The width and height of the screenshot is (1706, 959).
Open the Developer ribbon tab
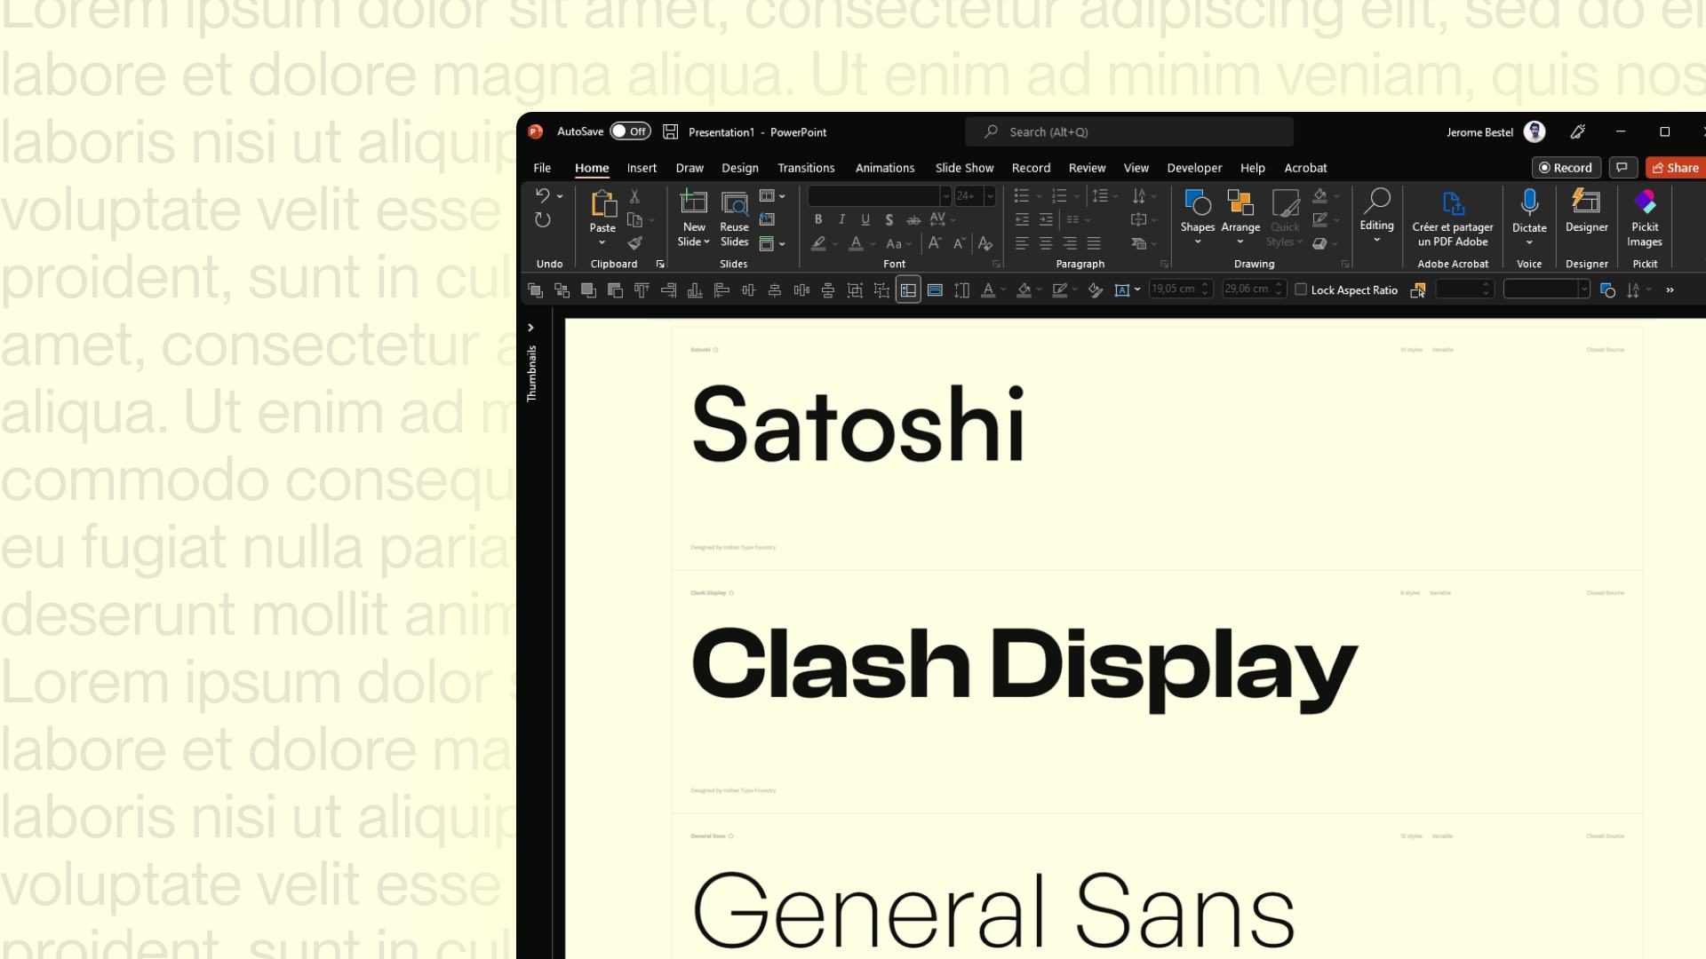pyautogui.click(x=1193, y=168)
